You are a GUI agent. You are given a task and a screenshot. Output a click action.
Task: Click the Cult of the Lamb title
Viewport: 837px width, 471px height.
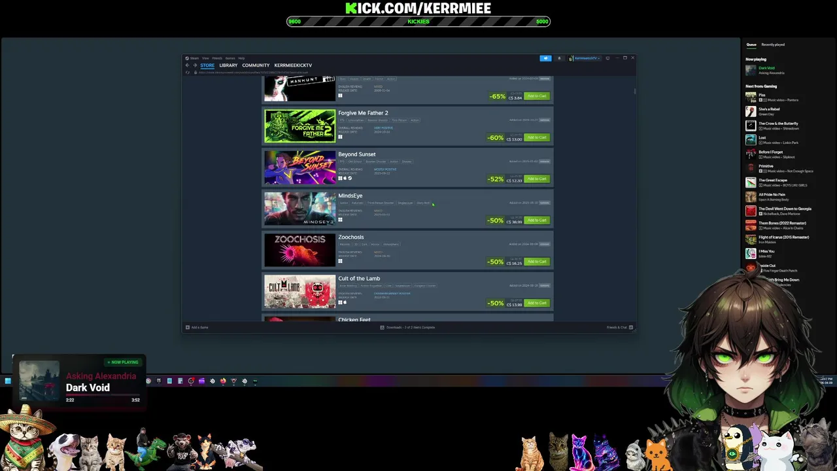pyautogui.click(x=359, y=279)
